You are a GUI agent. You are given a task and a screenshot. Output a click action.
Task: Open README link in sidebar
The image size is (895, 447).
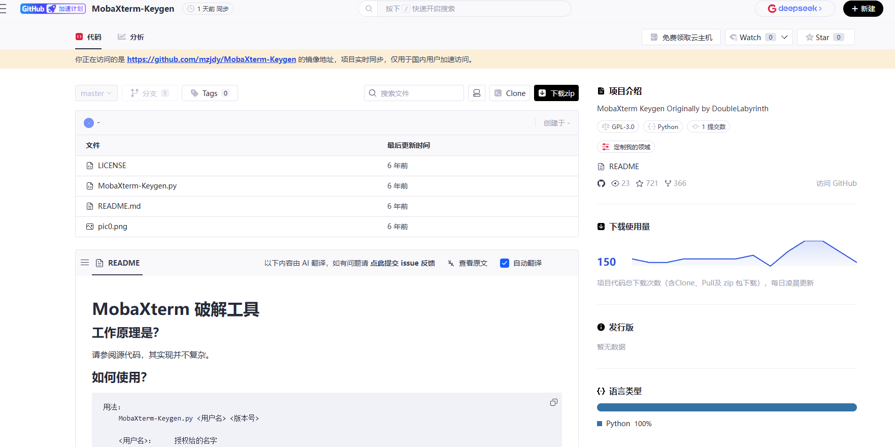coord(624,167)
